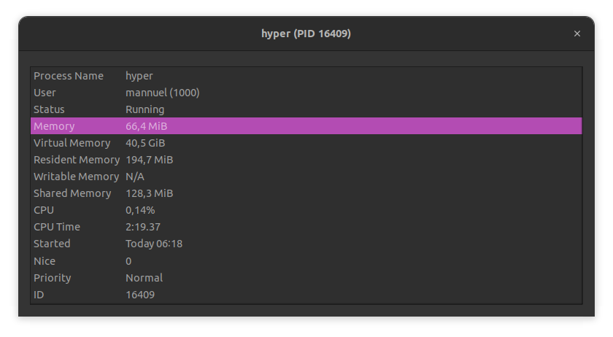613x337 pixels.
Task: Click the '128,3 MiB' value
Action: [x=150, y=193]
